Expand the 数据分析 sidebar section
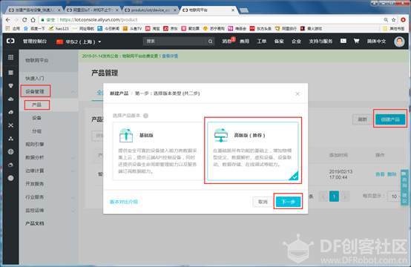The height and width of the screenshot is (267, 411). [73, 158]
